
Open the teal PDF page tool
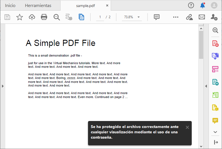[x=215, y=82]
